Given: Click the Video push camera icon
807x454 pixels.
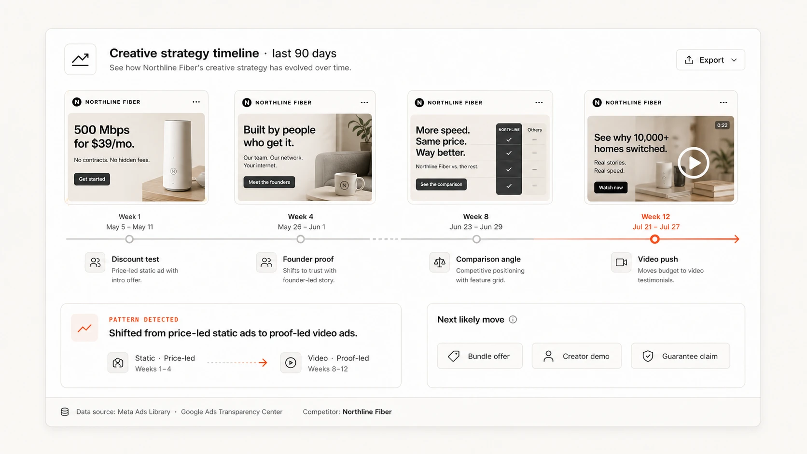Looking at the screenshot, I should coord(621,262).
